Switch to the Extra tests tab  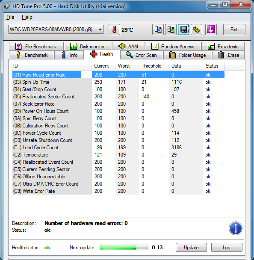223,46
